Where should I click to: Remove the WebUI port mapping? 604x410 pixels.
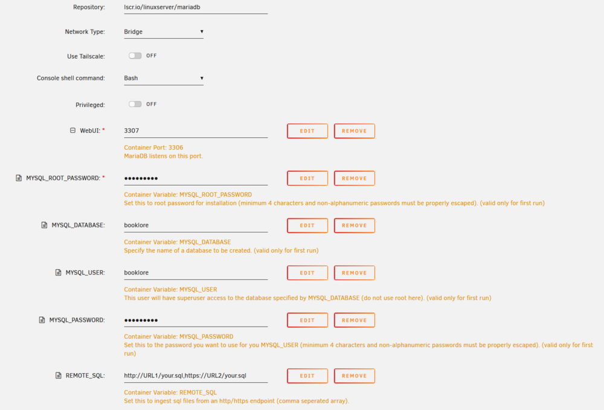355,131
